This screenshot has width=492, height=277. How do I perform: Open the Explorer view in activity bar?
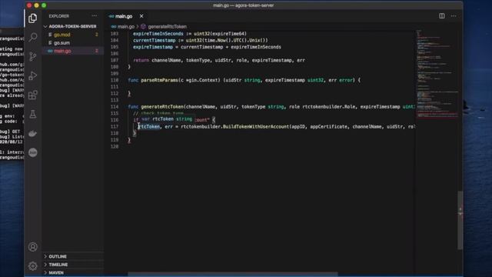32,18
